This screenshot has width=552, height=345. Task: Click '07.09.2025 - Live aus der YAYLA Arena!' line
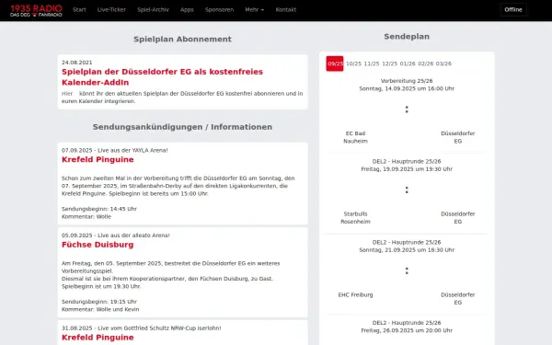(x=115, y=150)
